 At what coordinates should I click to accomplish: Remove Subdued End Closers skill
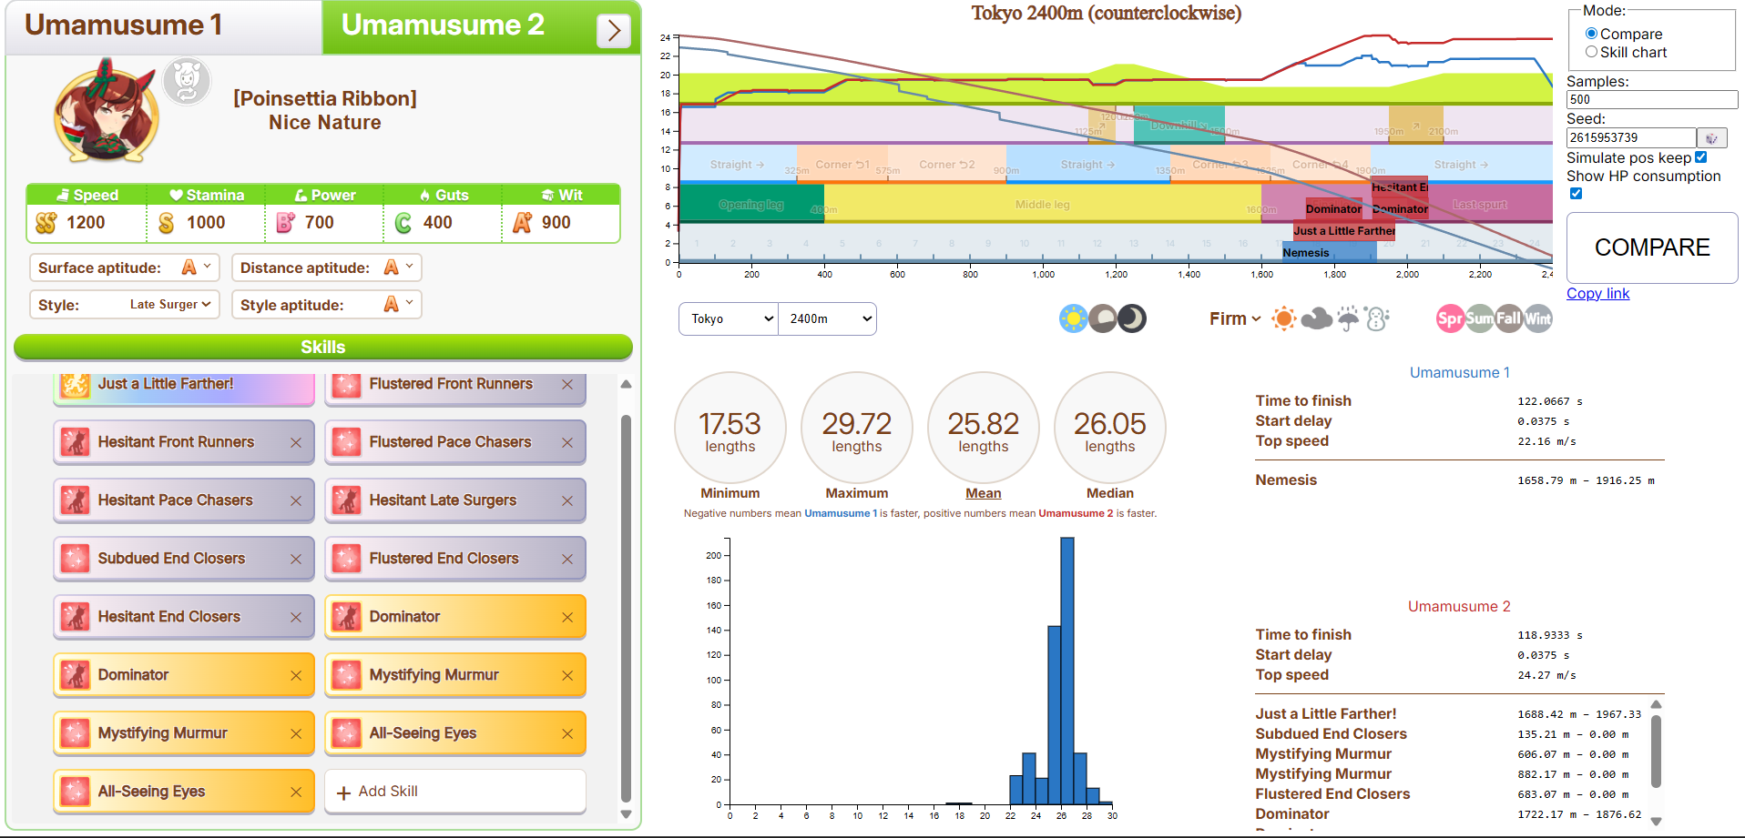coord(296,560)
